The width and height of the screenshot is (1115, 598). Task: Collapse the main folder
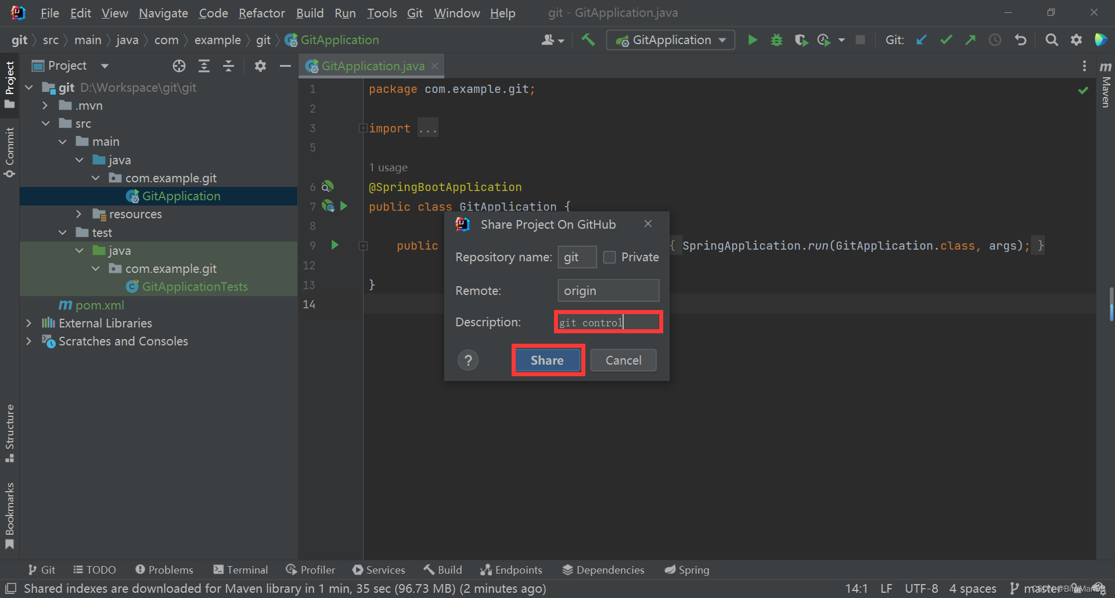click(x=62, y=142)
